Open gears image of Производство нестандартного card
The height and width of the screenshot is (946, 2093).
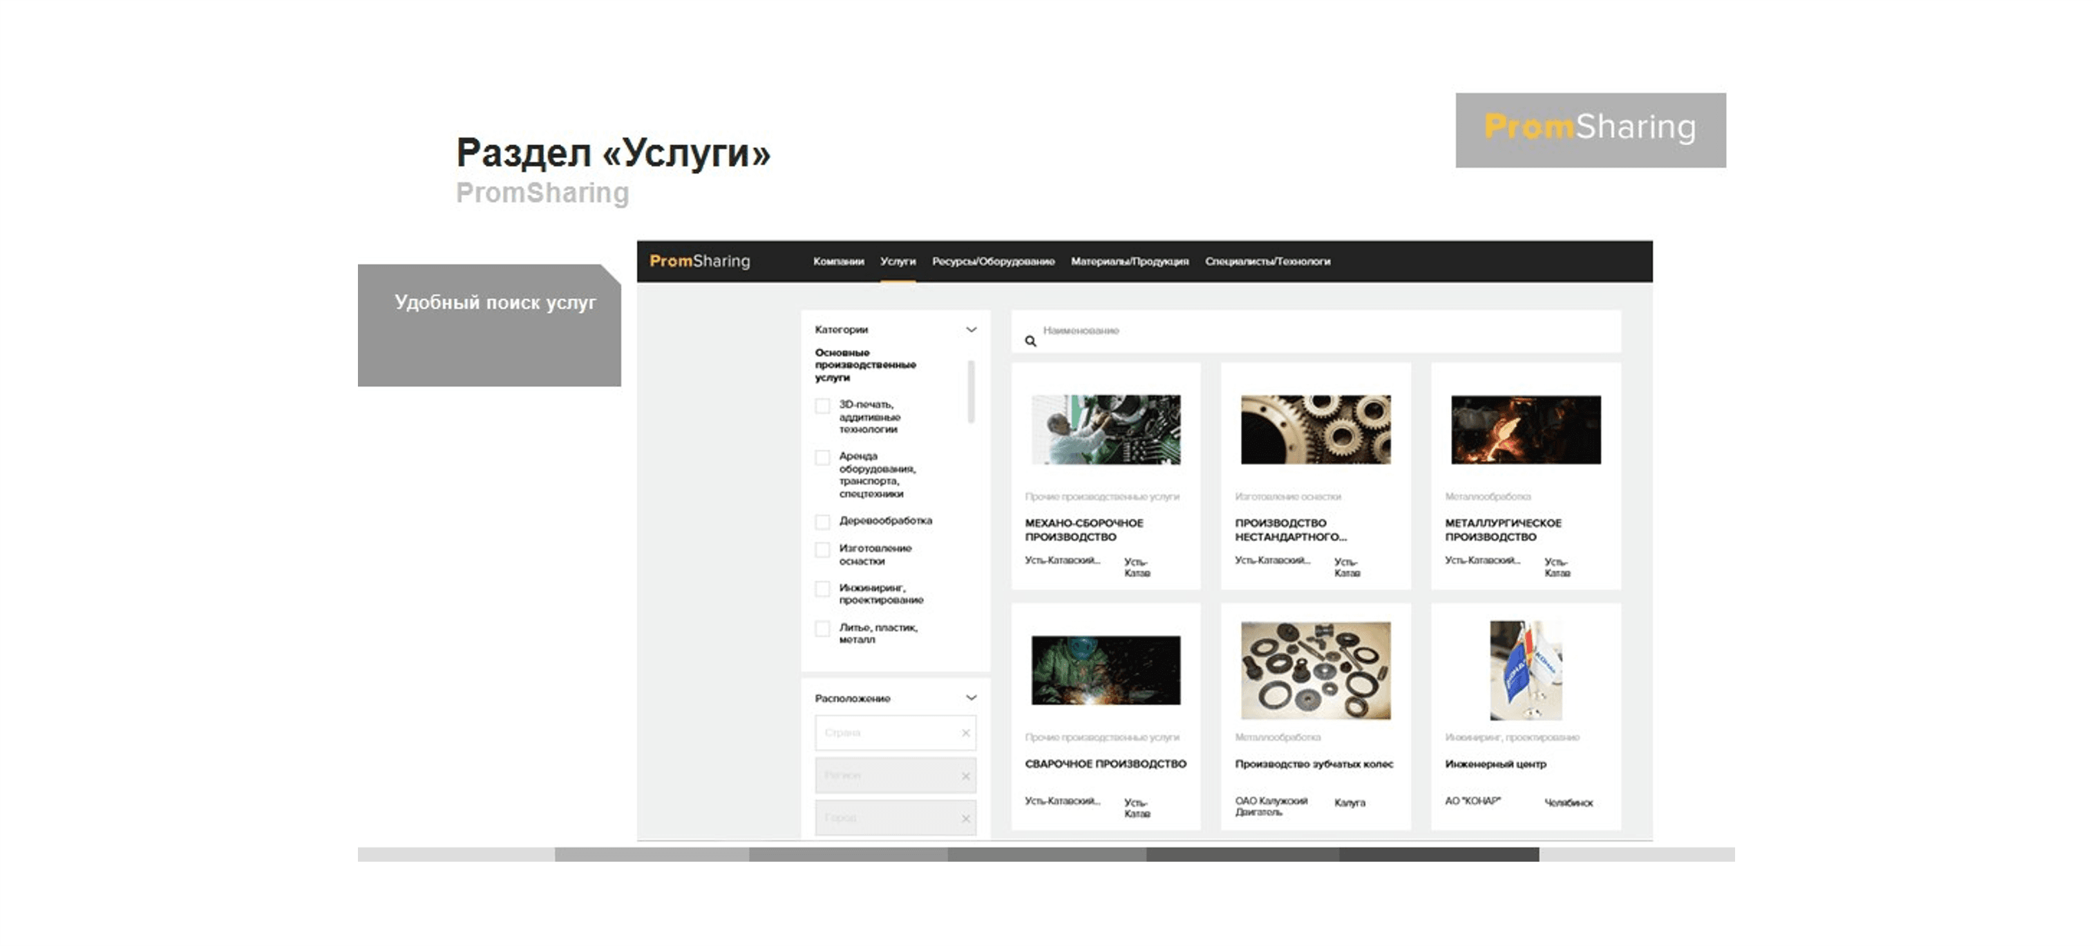1316,430
